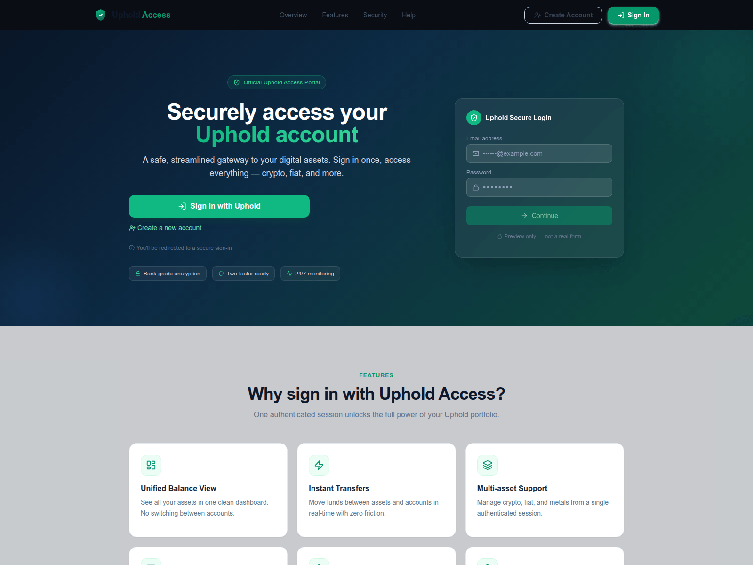The width and height of the screenshot is (753, 565).
Task: Click the envelope icon in the email field
Action: tap(476, 153)
